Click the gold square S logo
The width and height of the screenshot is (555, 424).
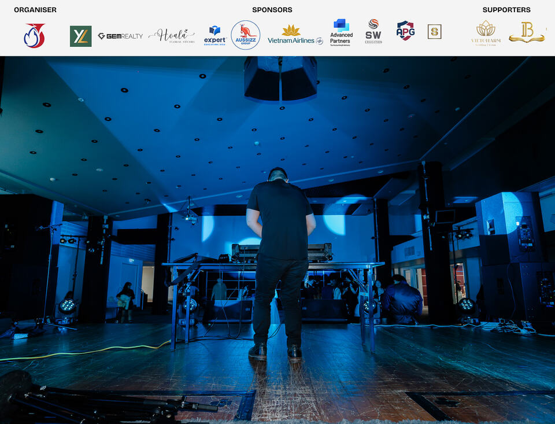[434, 32]
